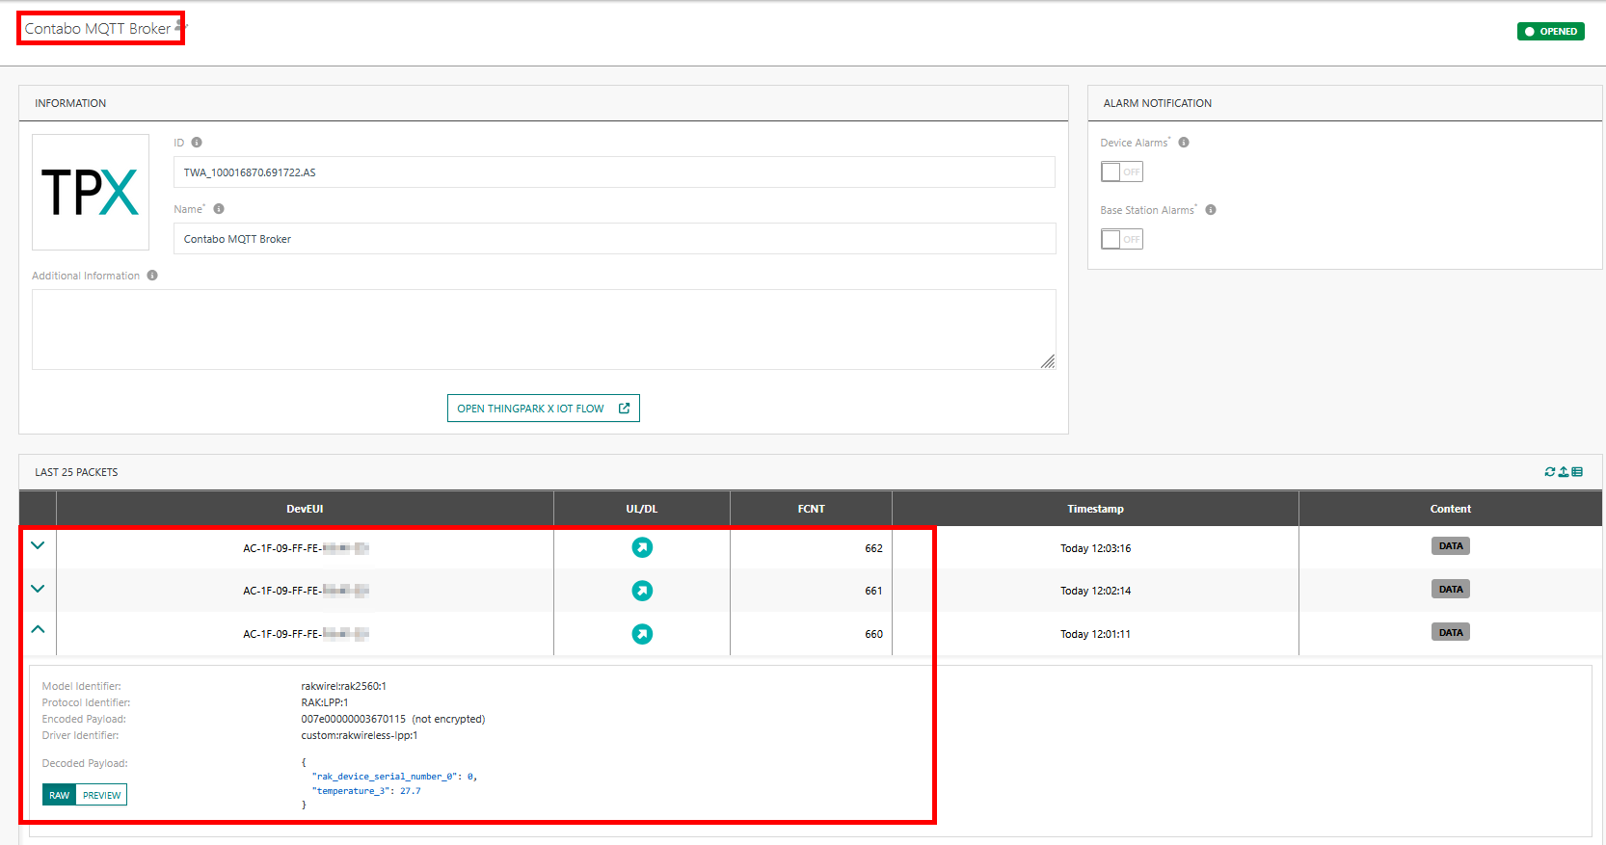Click the FCNT value 661
This screenshot has height=845, width=1606.
pos(873,591)
